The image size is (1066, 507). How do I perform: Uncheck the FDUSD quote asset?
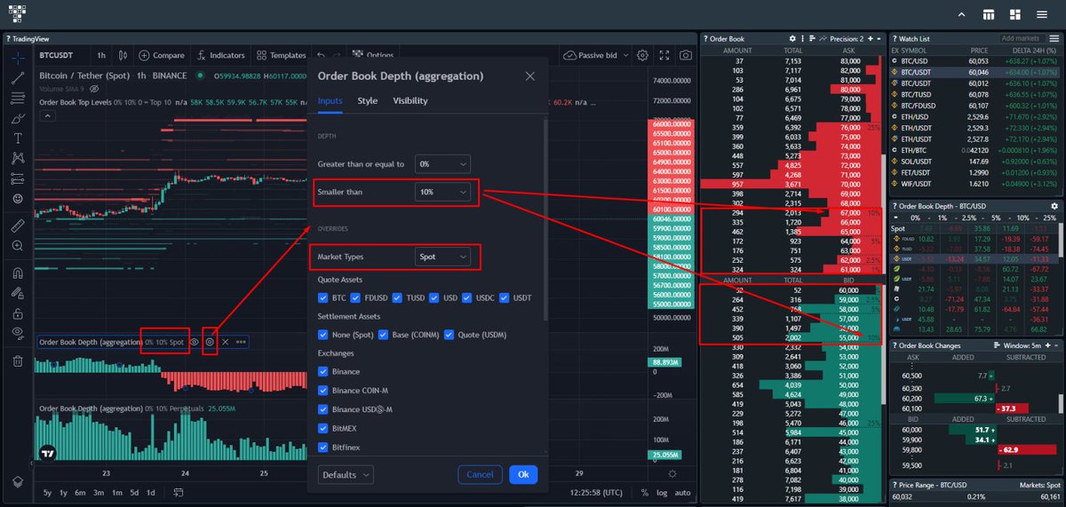coord(355,297)
